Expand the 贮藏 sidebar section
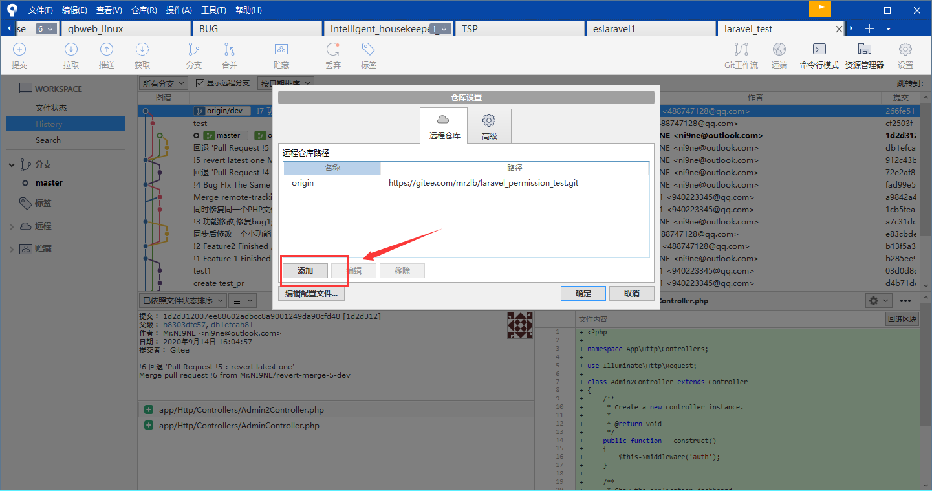 (x=12, y=249)
